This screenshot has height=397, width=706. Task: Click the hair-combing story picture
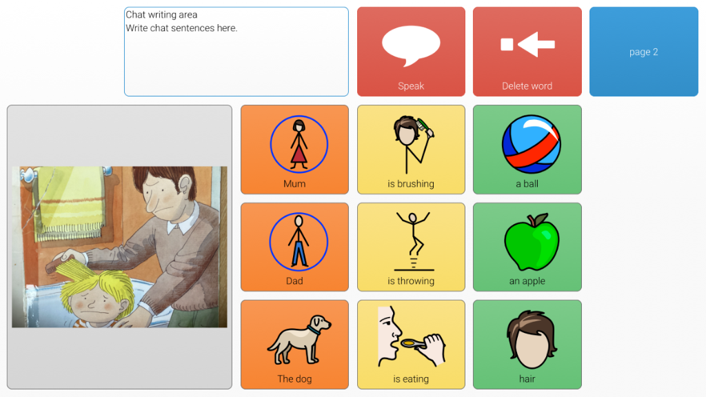(x=119, y=247)
